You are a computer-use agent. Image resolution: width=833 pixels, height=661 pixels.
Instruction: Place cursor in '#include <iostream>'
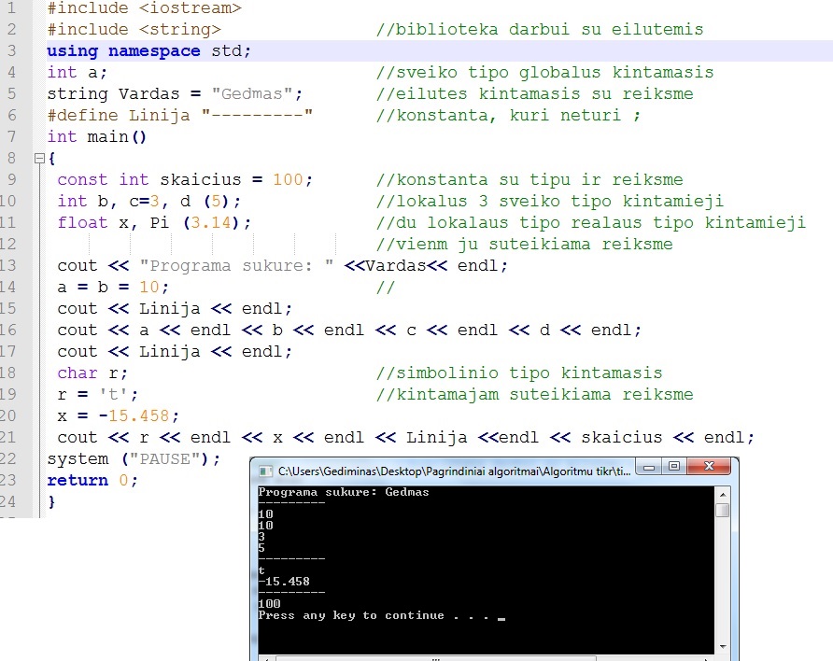145,8
